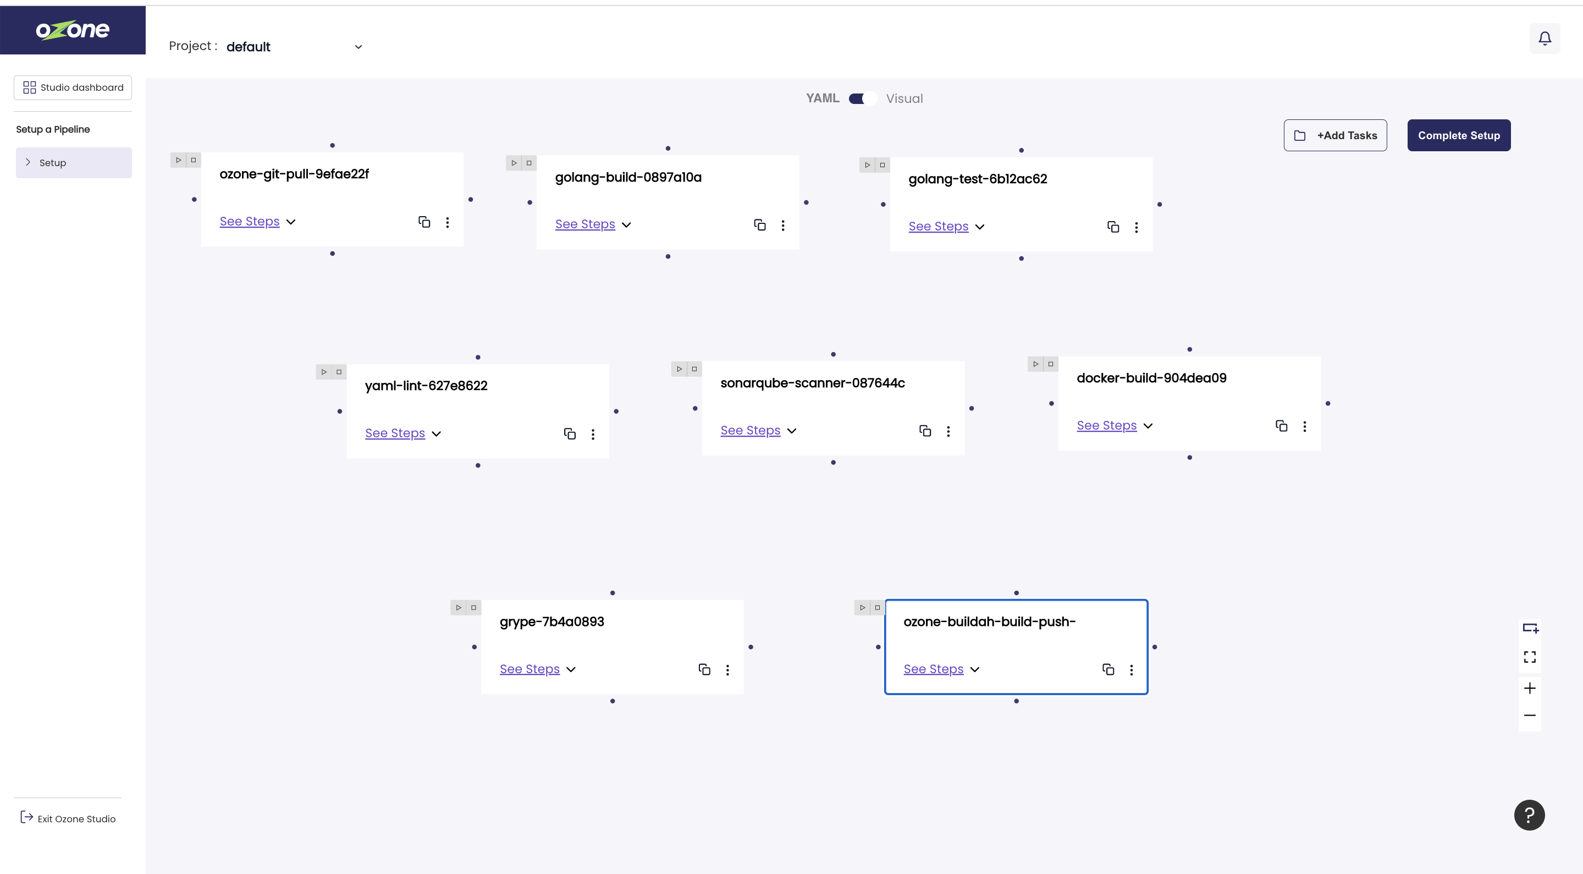Select the grype-7b4a0893 card title
The width and height of the screenshot is (1583, 874).
click(551, 622)
